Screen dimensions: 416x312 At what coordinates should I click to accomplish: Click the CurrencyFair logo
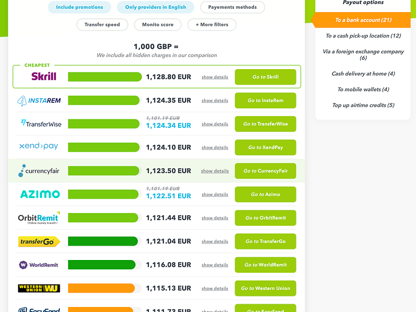coord(39,171)
